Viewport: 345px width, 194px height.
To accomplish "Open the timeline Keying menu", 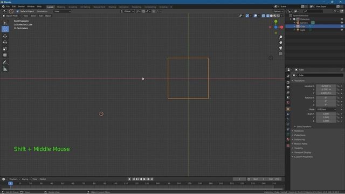I will tap(26, 179).
